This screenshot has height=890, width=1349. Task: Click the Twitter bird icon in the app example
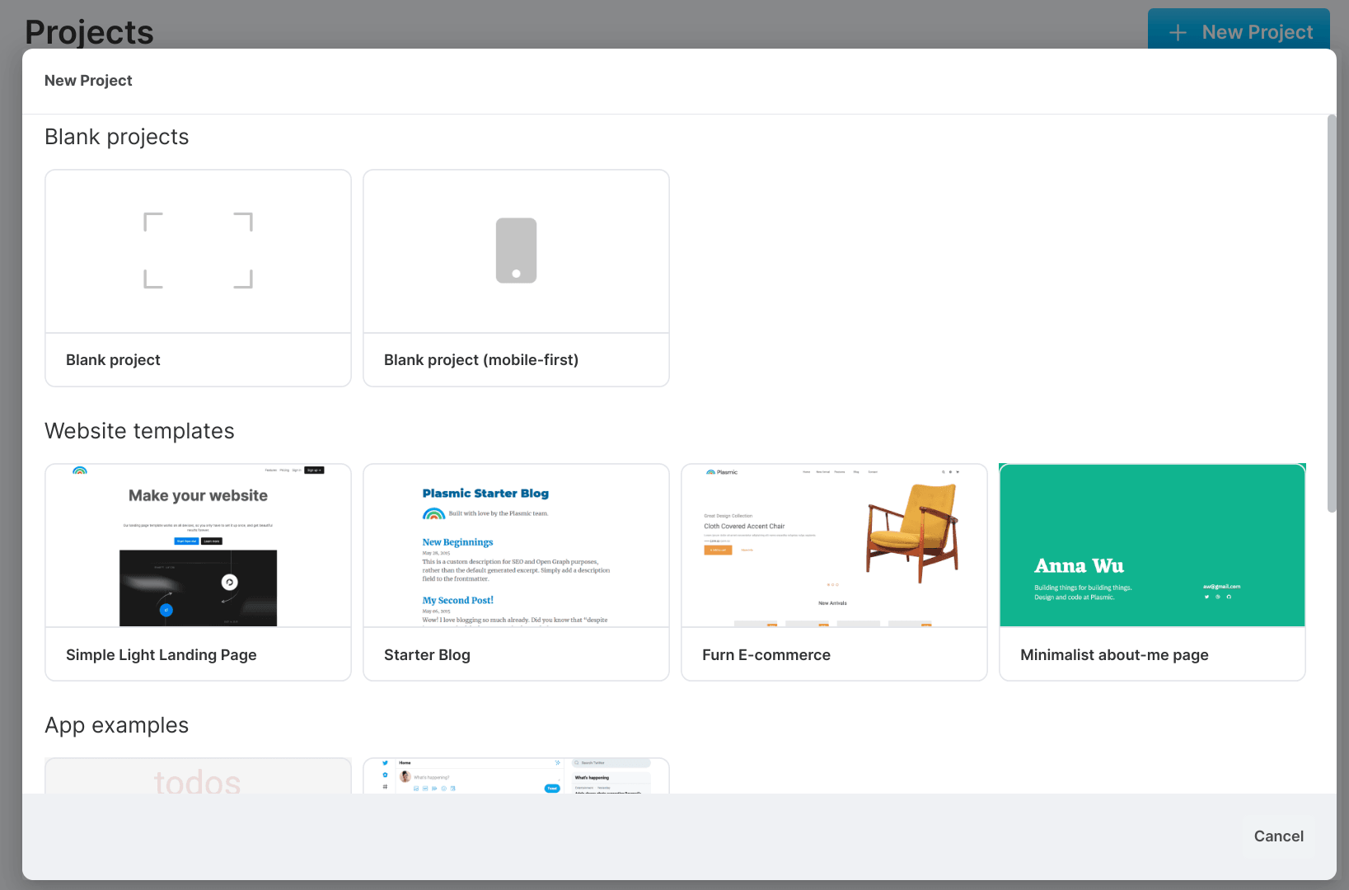click(385, 762)
